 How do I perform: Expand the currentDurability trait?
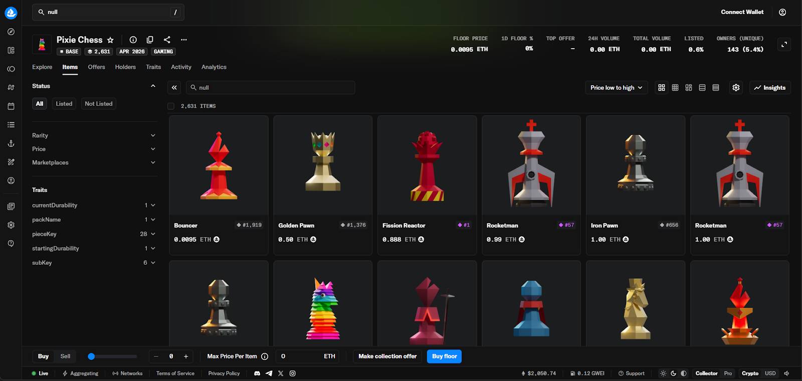(x=94, y=206)
